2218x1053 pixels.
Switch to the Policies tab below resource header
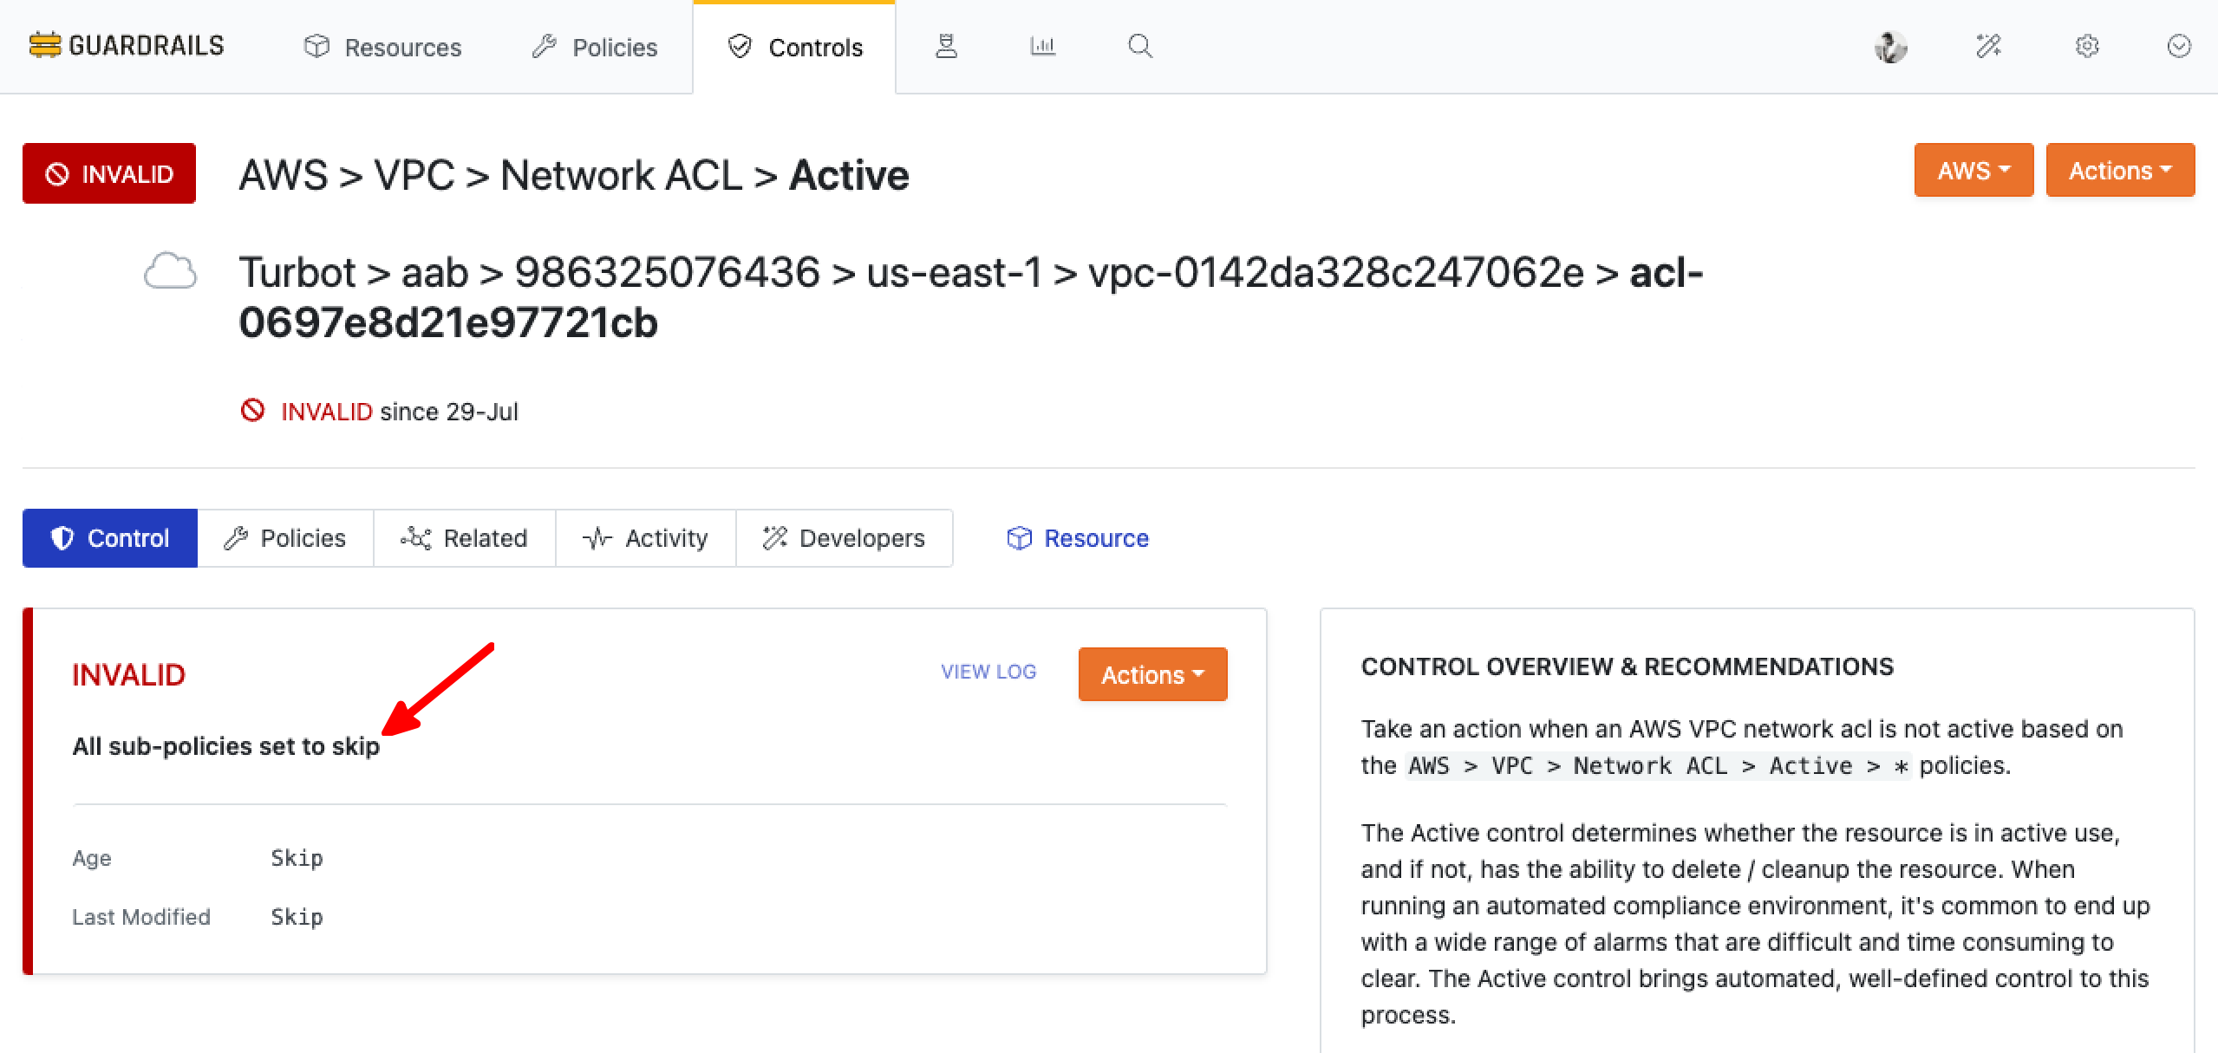[x=286, y=537]
